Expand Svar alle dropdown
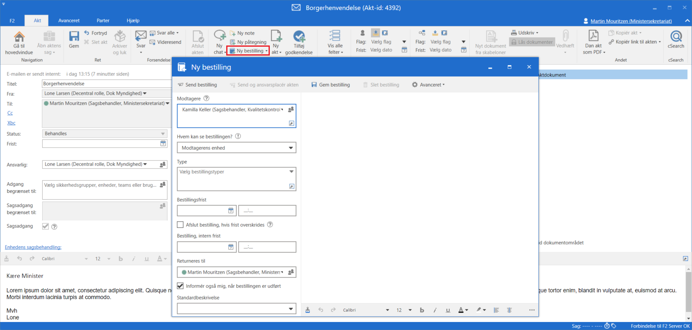Screen dimensions: 692x330 click(177, 33)
